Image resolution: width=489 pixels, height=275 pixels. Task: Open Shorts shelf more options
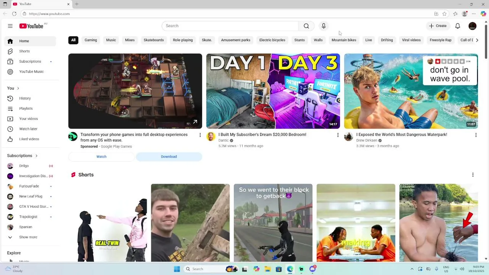473,175
